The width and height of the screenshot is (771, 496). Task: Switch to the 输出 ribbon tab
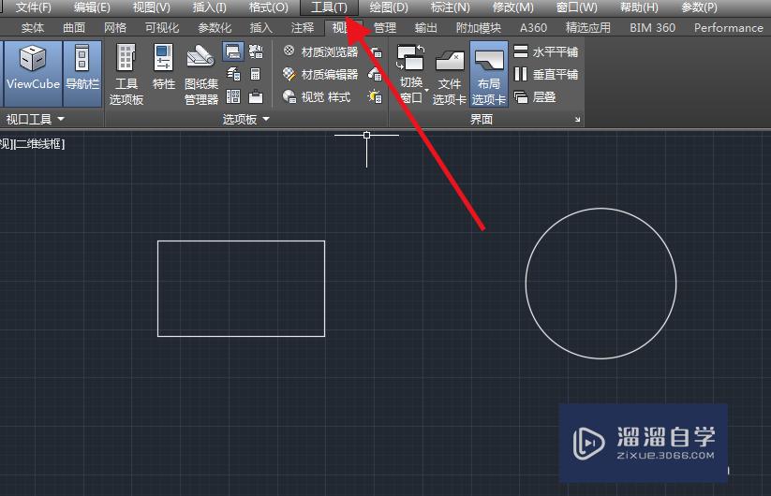click(426, 28)
